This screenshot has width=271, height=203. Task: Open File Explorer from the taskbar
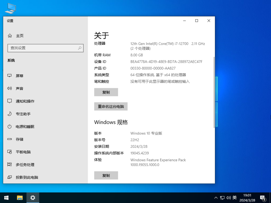click(20, 198)
